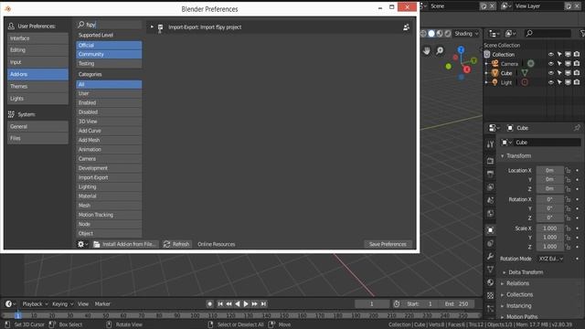Click the Rotation X value field
Image resolution: width=585 pixels, height=329 pixels.
[550, 199]
